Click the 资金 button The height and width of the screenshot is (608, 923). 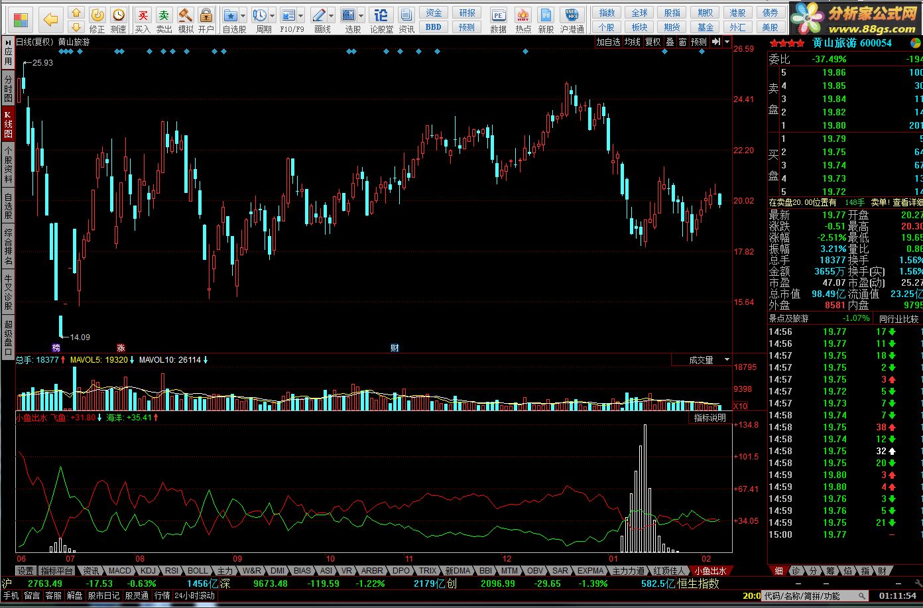(x=434, y=13)
